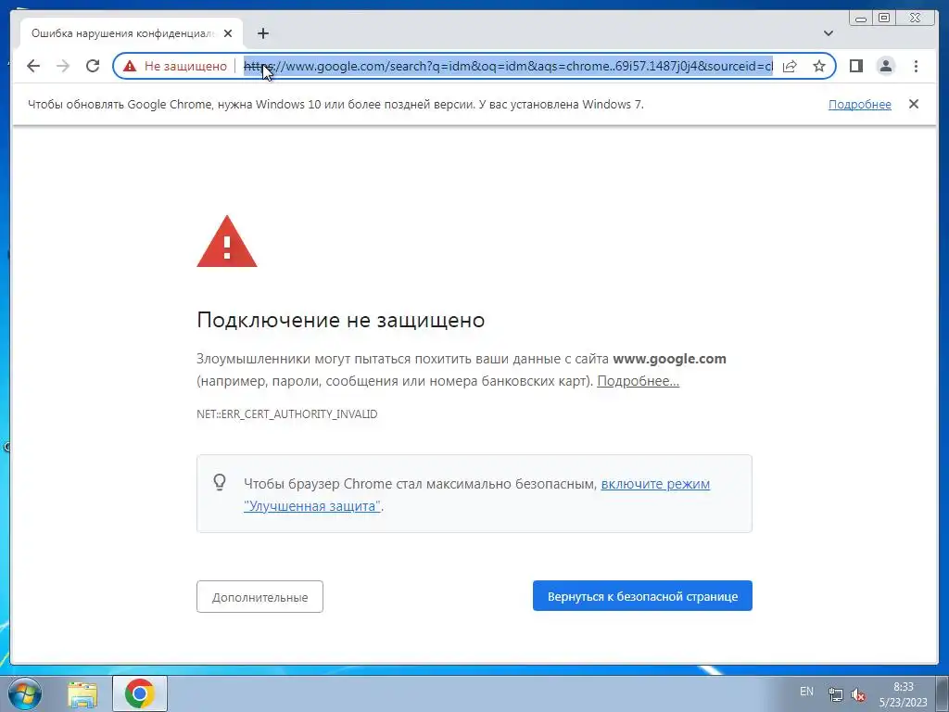Image resolution: width=949 pixels, height=712 pixels.
Task: Minimize the Chrome window
Action: pos(861,19)
